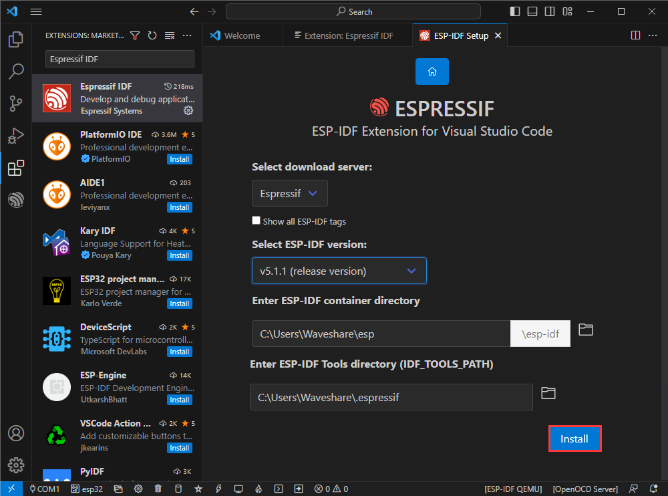Toggle primary side bar layout
The width and height of the screenshot is (668, 496).
[x=514, y=11]
